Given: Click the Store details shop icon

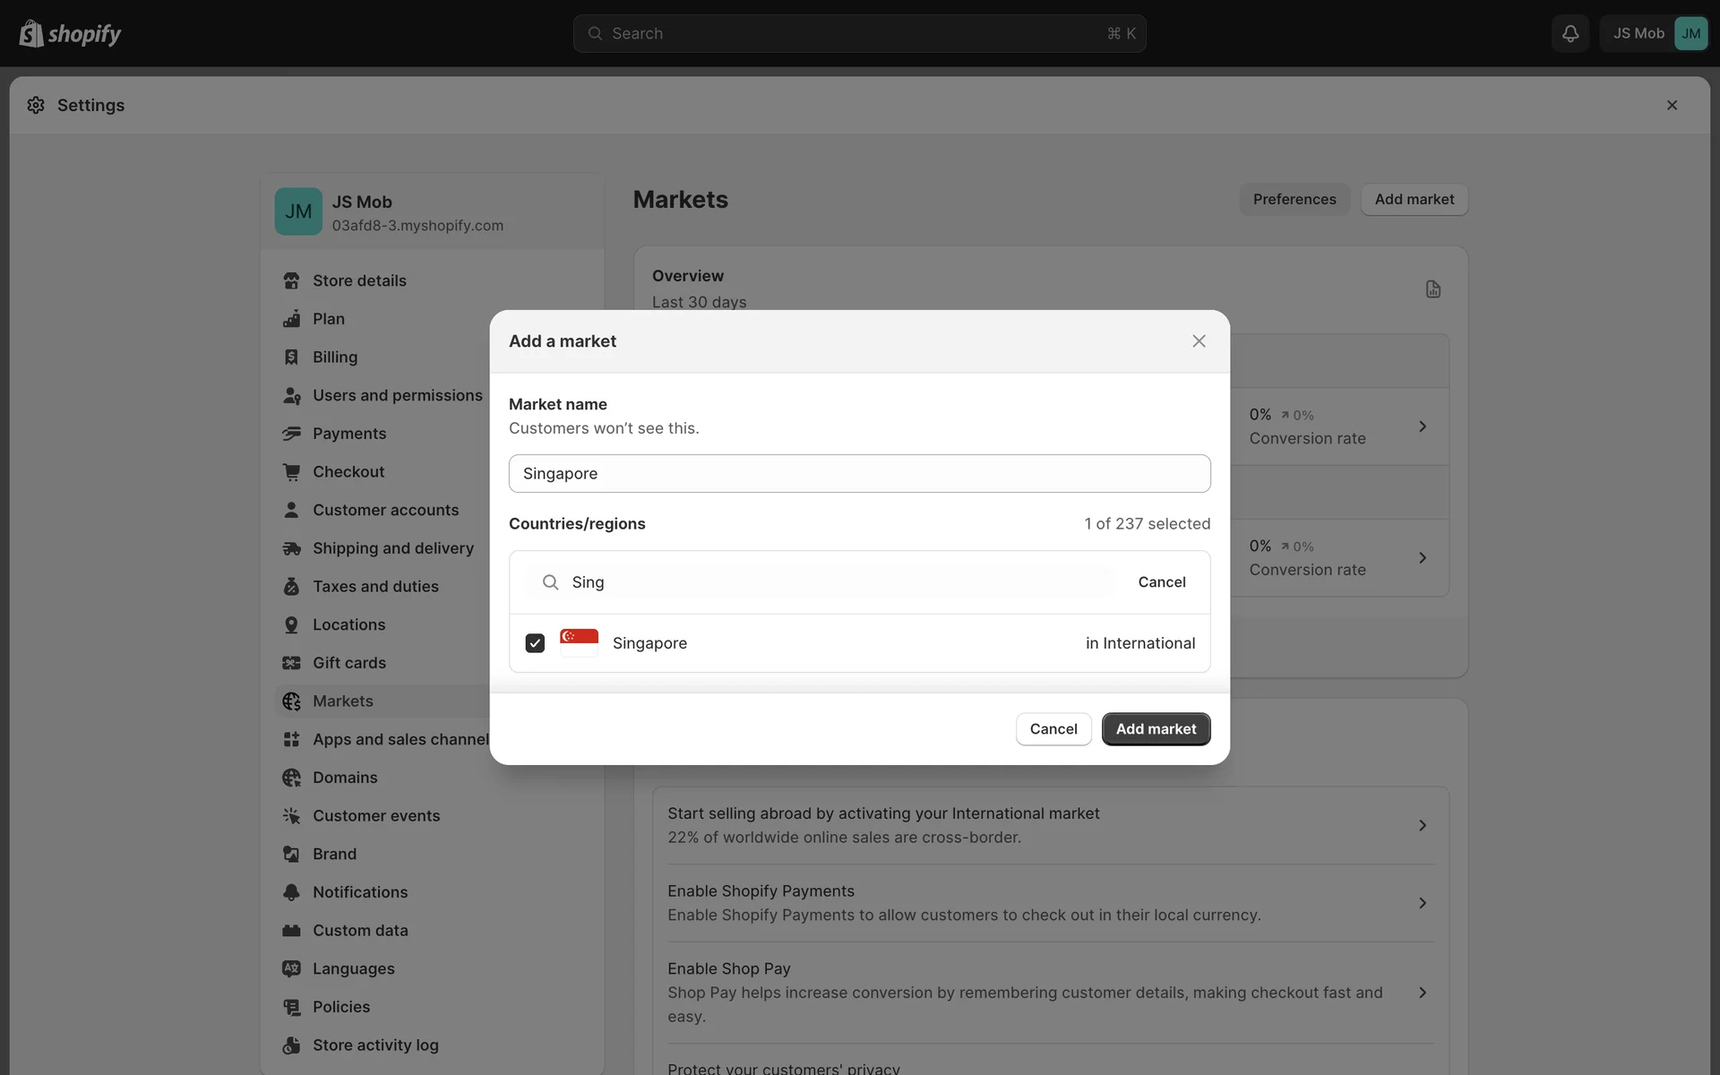Looking at the screenshot, I should (x=291, y=280).
